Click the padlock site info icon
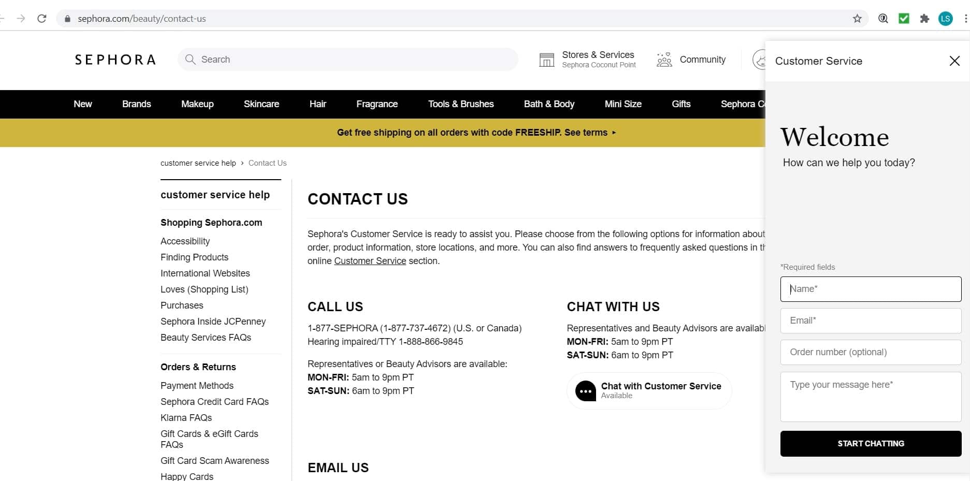Screen dimensions: 970x481 coord(67,19)
